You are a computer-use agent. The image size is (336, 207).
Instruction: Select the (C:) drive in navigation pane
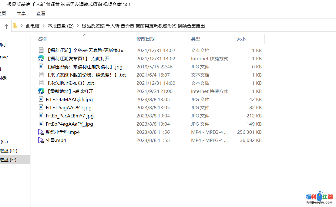point(4,141)
